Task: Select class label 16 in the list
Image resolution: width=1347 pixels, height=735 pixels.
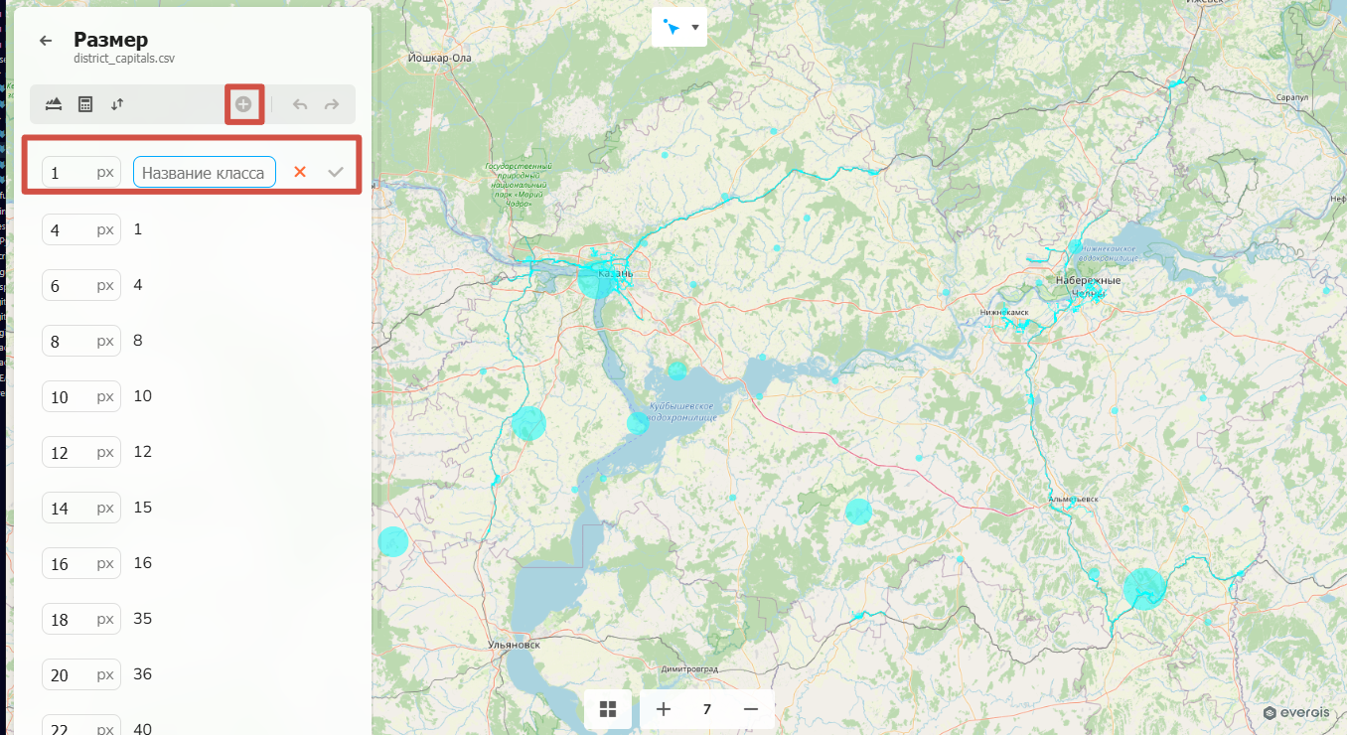Action: pos(142,563)
